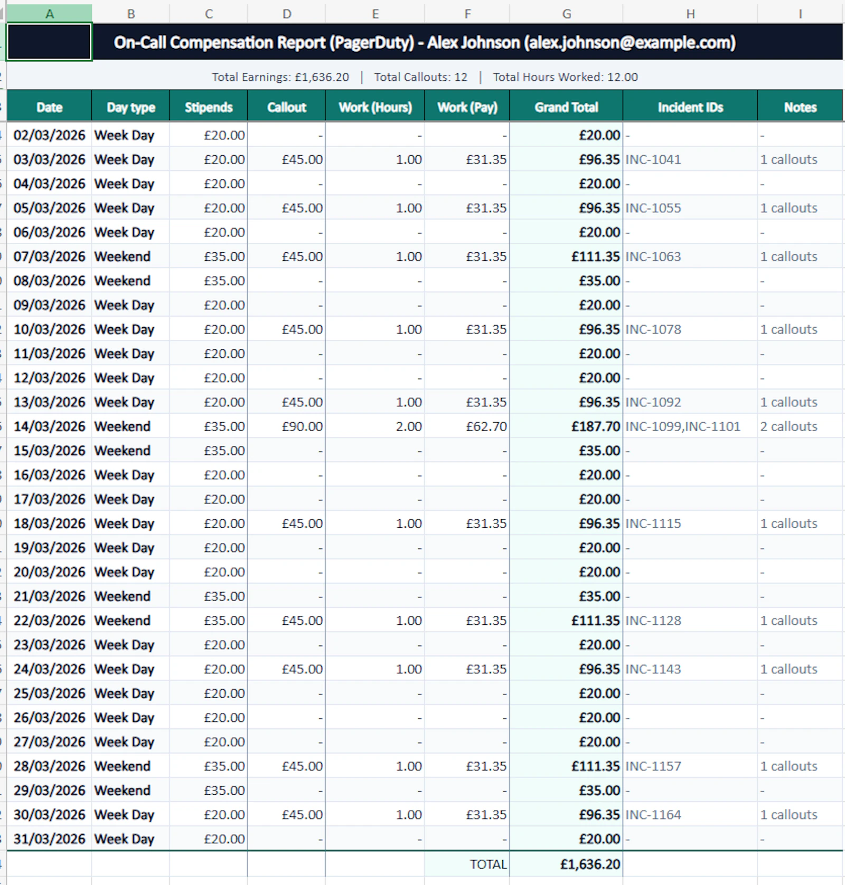
Task: Select incident cell INC-1041
Action: click(690, 159)
